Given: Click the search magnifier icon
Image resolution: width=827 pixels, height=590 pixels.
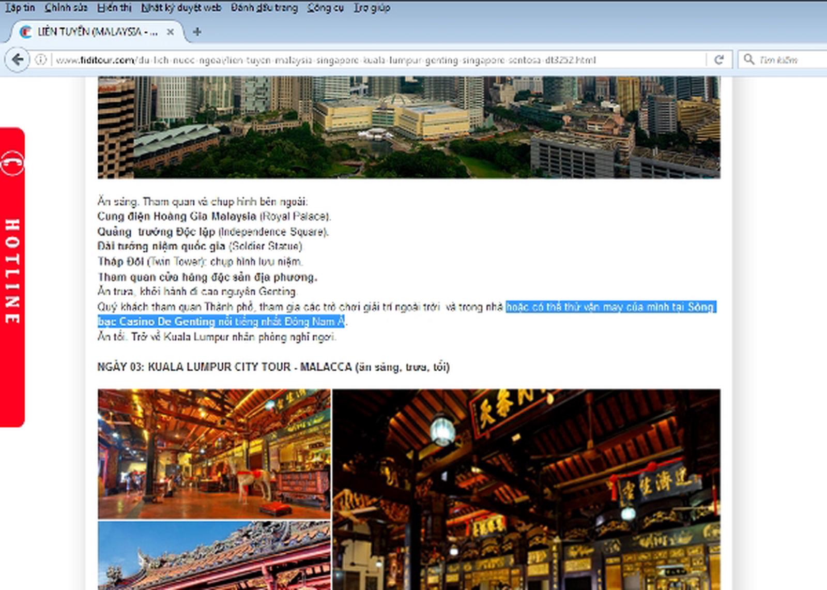Looking at the screenshot, I should [748, 60].
